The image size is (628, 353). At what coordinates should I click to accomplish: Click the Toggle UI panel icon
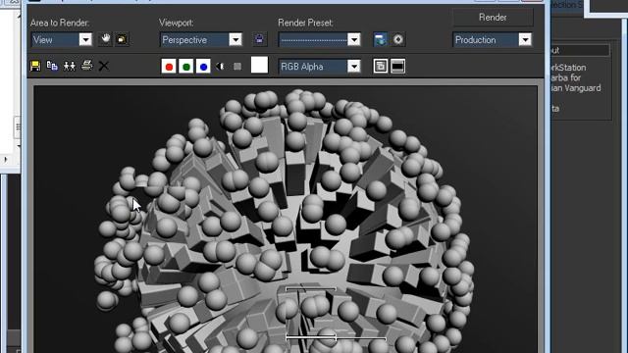[x=397, y=67]
